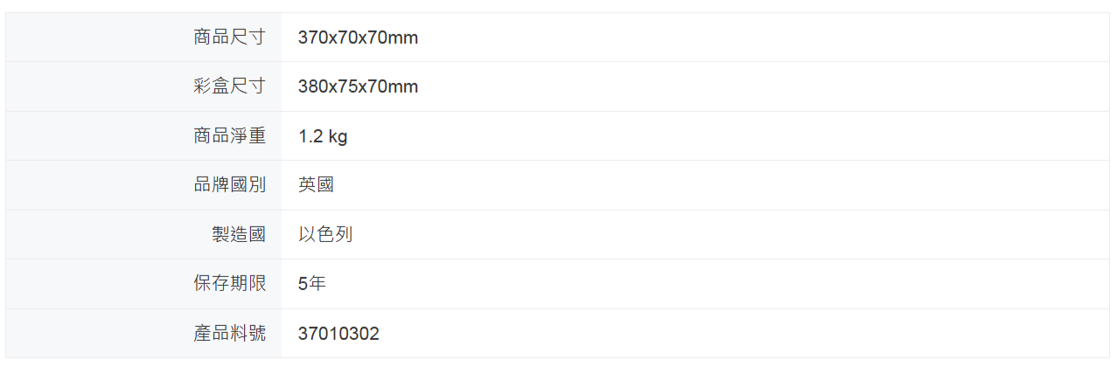Click the 'mm' unit in 370x70x70mm
The height and width of the screenshot is (367, 1116).
point(404,38)
